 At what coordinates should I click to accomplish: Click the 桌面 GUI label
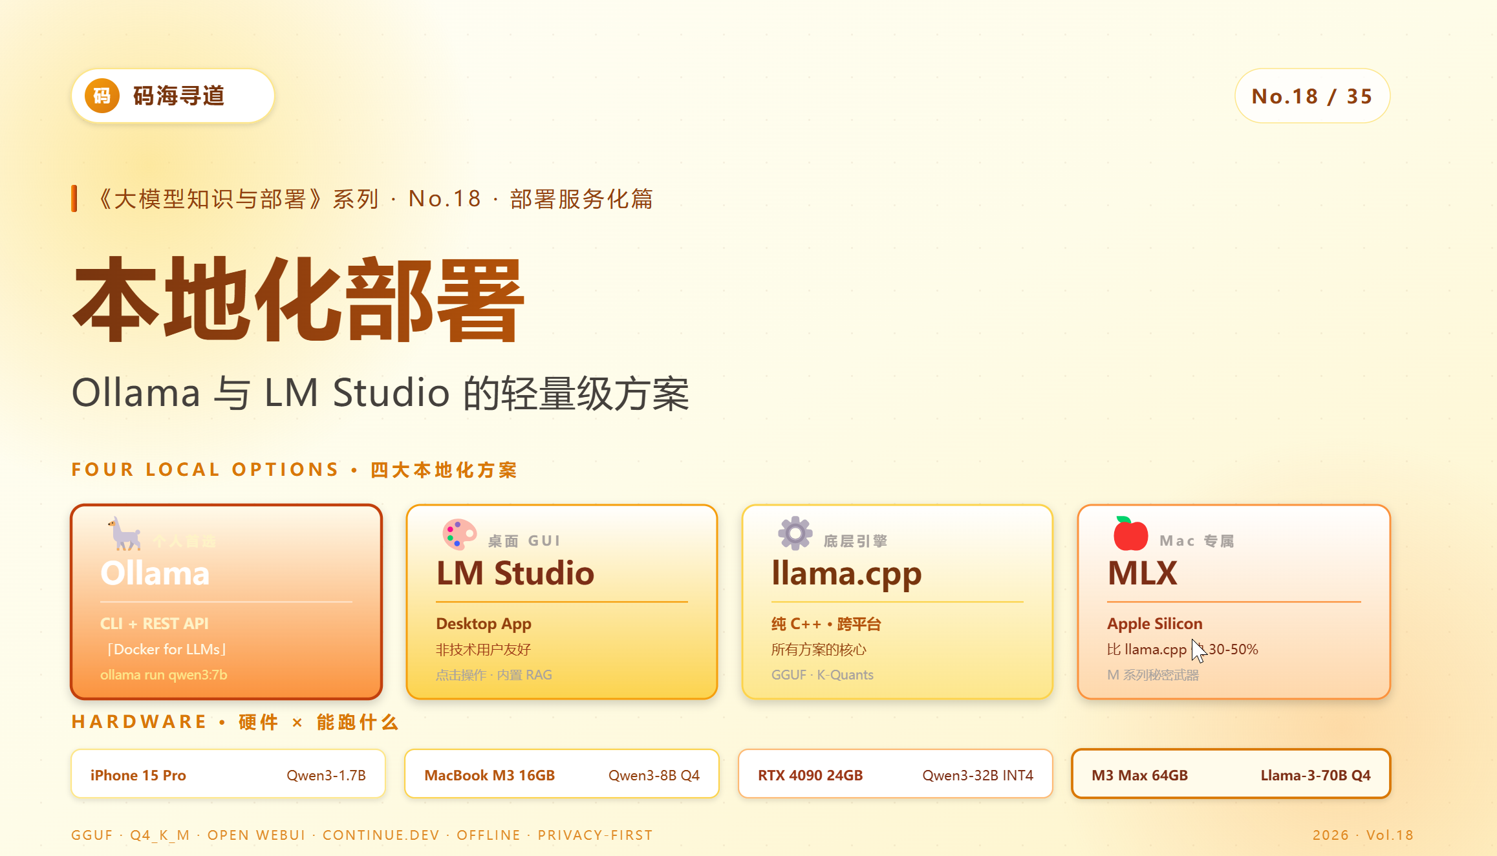click(524, 540)
